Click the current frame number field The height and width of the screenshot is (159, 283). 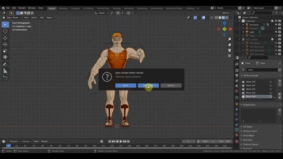[x=189, y=141]
